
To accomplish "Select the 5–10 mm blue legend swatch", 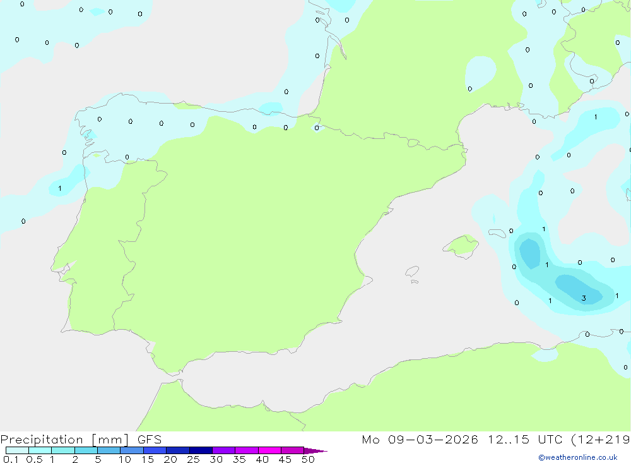I will (x=109, y=450).
